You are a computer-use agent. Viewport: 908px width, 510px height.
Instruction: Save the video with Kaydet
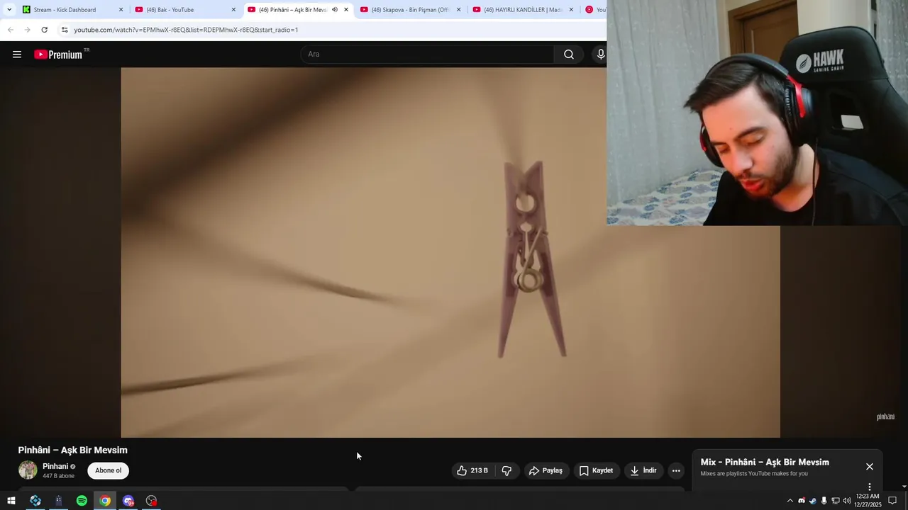click(x=596, y=470)
